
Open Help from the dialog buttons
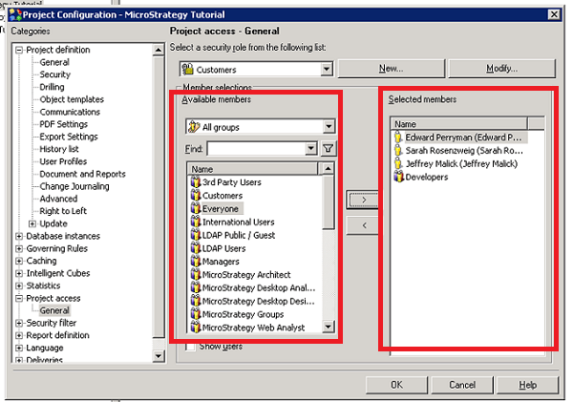(527, 385)
